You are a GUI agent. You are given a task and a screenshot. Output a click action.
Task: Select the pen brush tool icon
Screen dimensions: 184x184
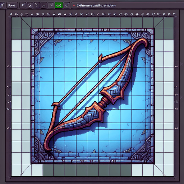point(67,5)
